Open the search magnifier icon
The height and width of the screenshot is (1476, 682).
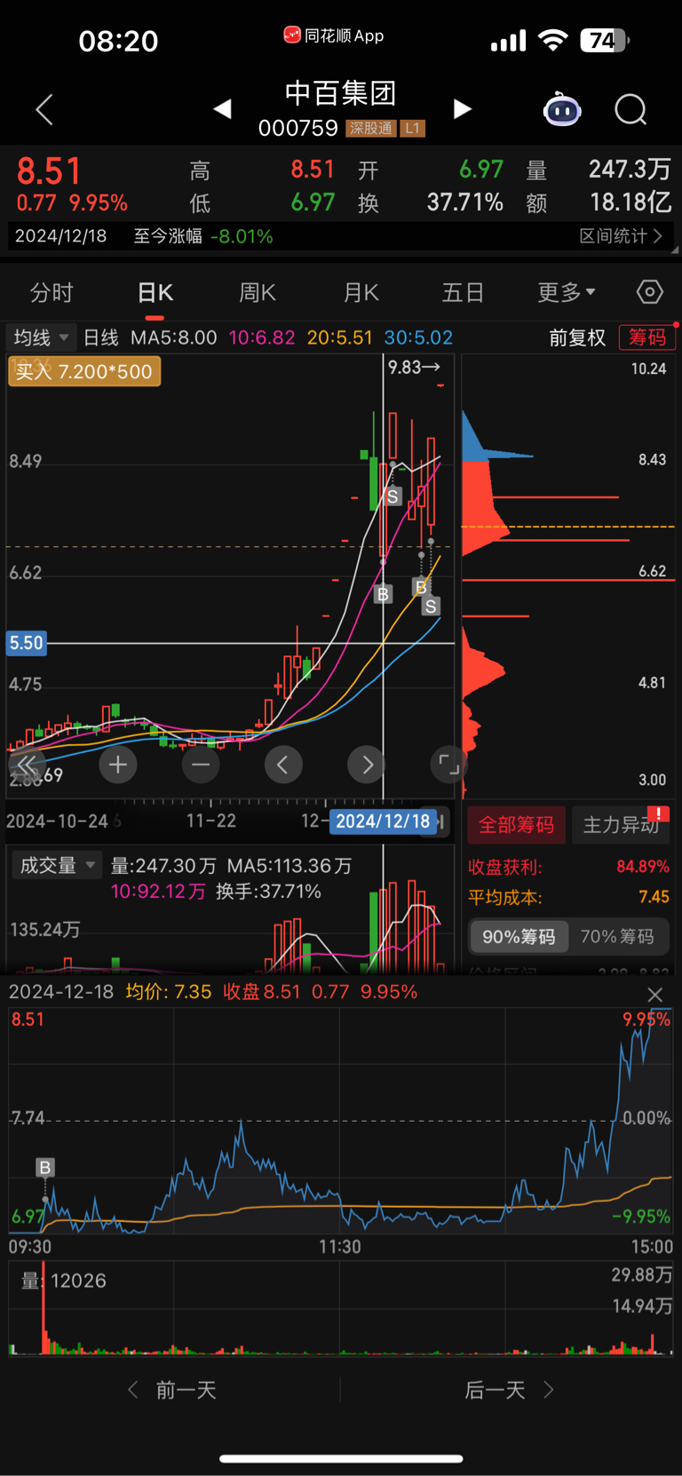(630, 110)
